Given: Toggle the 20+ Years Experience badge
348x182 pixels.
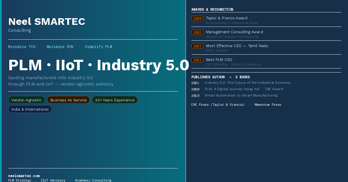Looking at the screenshot, I should (x=115, y=100).
